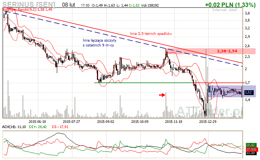The height and width of the screenshot is (160, 260).
Task: Click the 1,7 price level label
Action: [x=247, y=82]
